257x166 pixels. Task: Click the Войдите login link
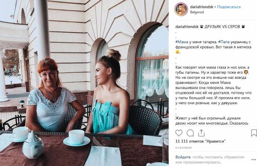click(x=183, y=157)
